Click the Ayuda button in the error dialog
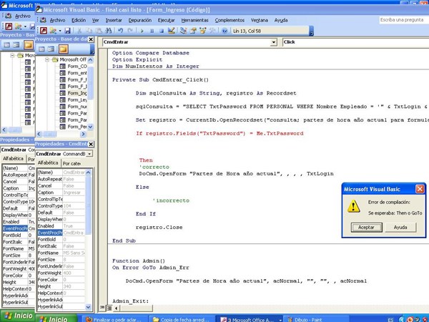This screenshot has height=322, width=429. [400, 227]
